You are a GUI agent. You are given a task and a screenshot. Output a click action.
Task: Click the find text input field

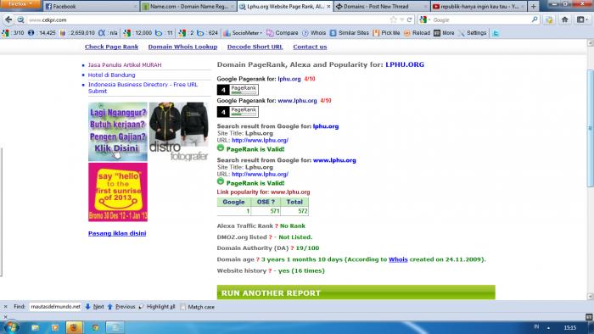pos(55,307)
